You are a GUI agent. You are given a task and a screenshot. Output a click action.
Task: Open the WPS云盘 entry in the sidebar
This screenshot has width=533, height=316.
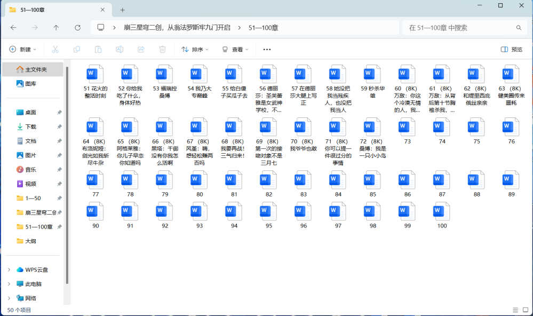pos(37,270)
